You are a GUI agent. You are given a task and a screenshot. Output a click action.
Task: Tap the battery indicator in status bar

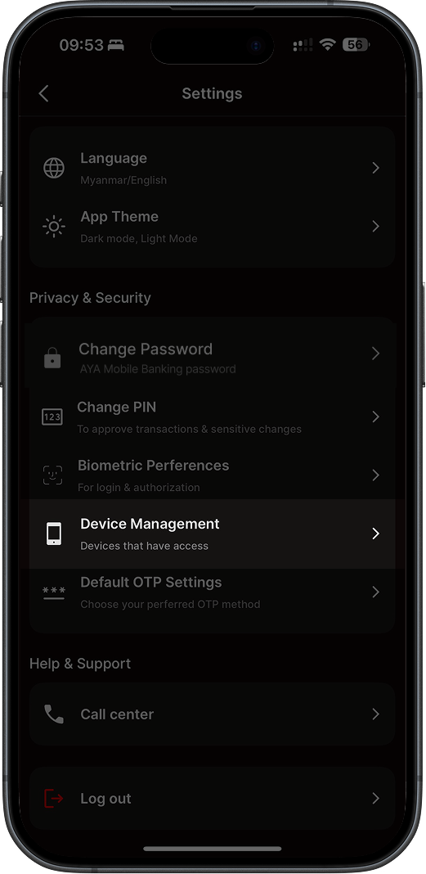point(356,45)
